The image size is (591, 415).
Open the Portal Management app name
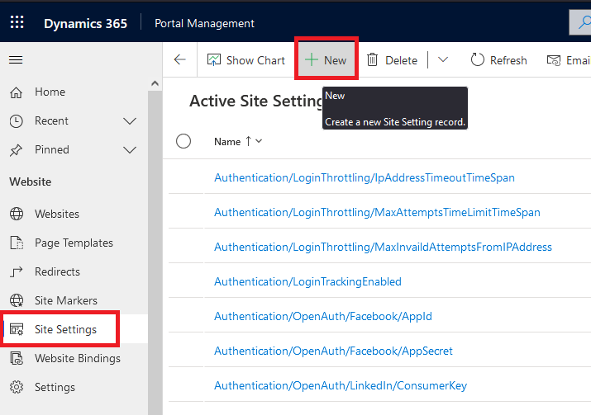204,23
